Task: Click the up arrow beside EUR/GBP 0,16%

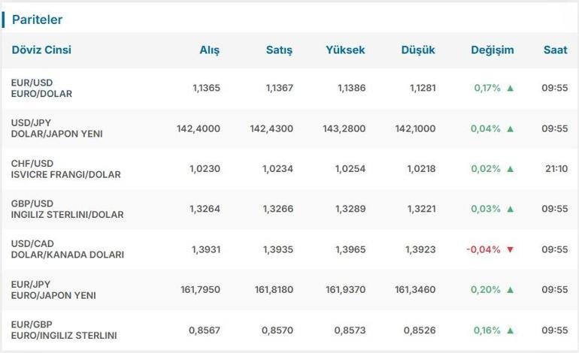Action: click(x=511, y=330)
